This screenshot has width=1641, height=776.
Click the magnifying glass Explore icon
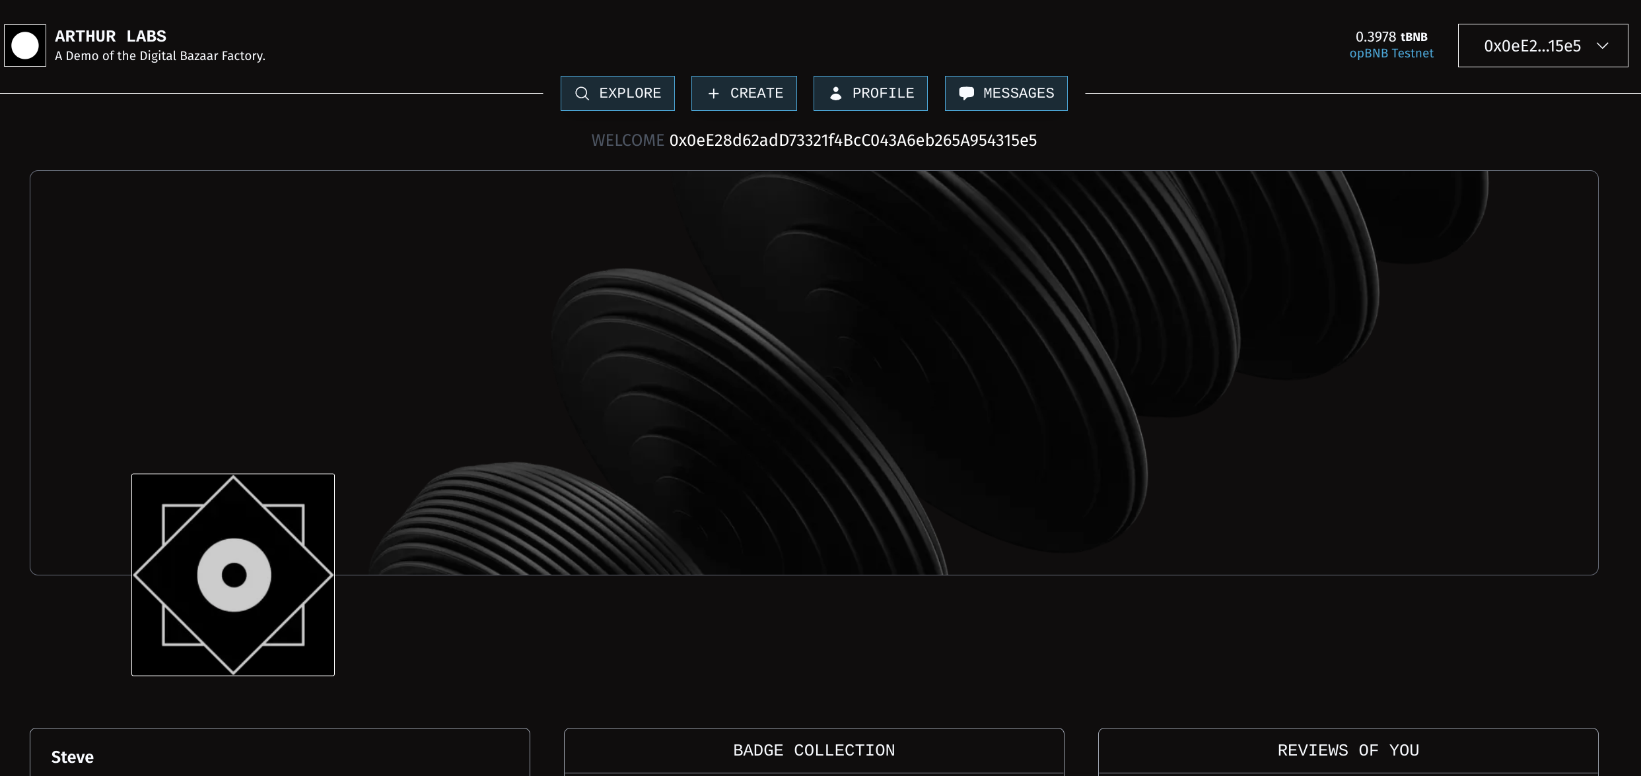582,94
